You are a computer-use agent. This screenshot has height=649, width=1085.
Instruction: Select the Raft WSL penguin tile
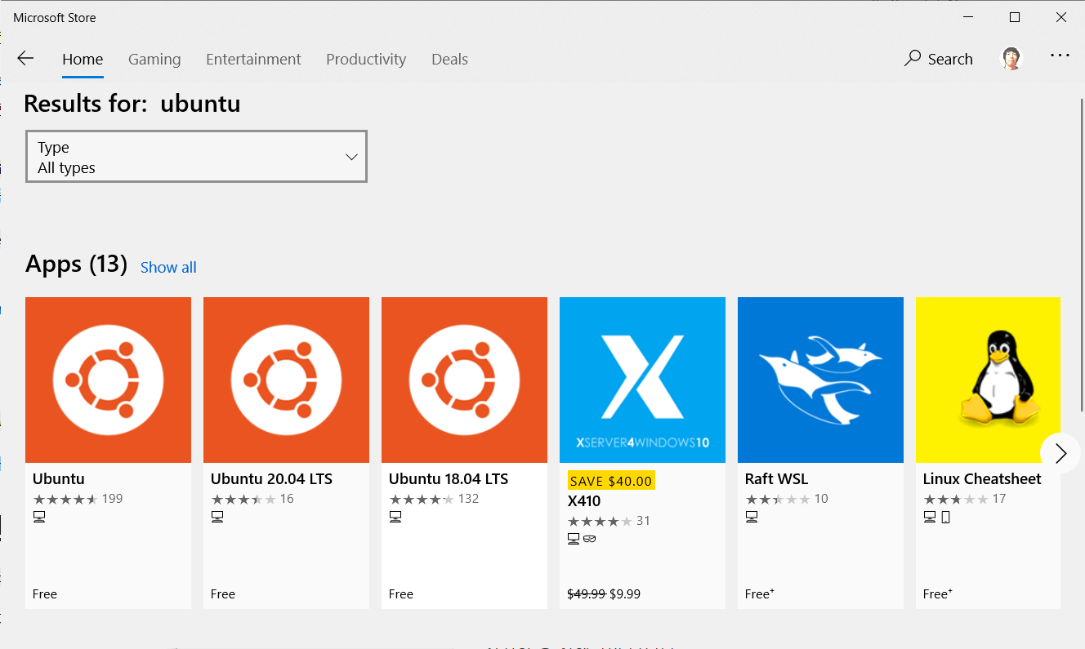(820, 380)
